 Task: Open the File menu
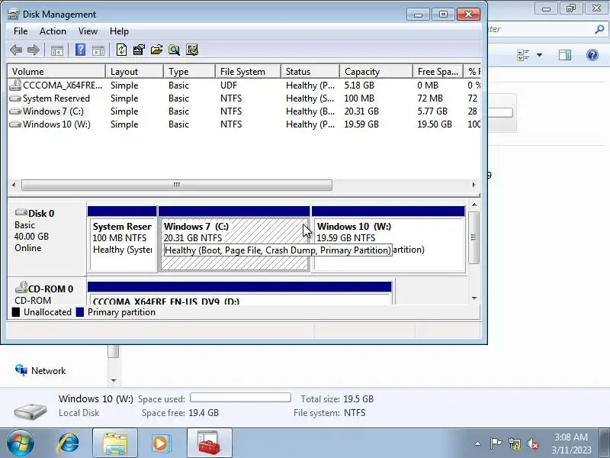coord(21,31)
